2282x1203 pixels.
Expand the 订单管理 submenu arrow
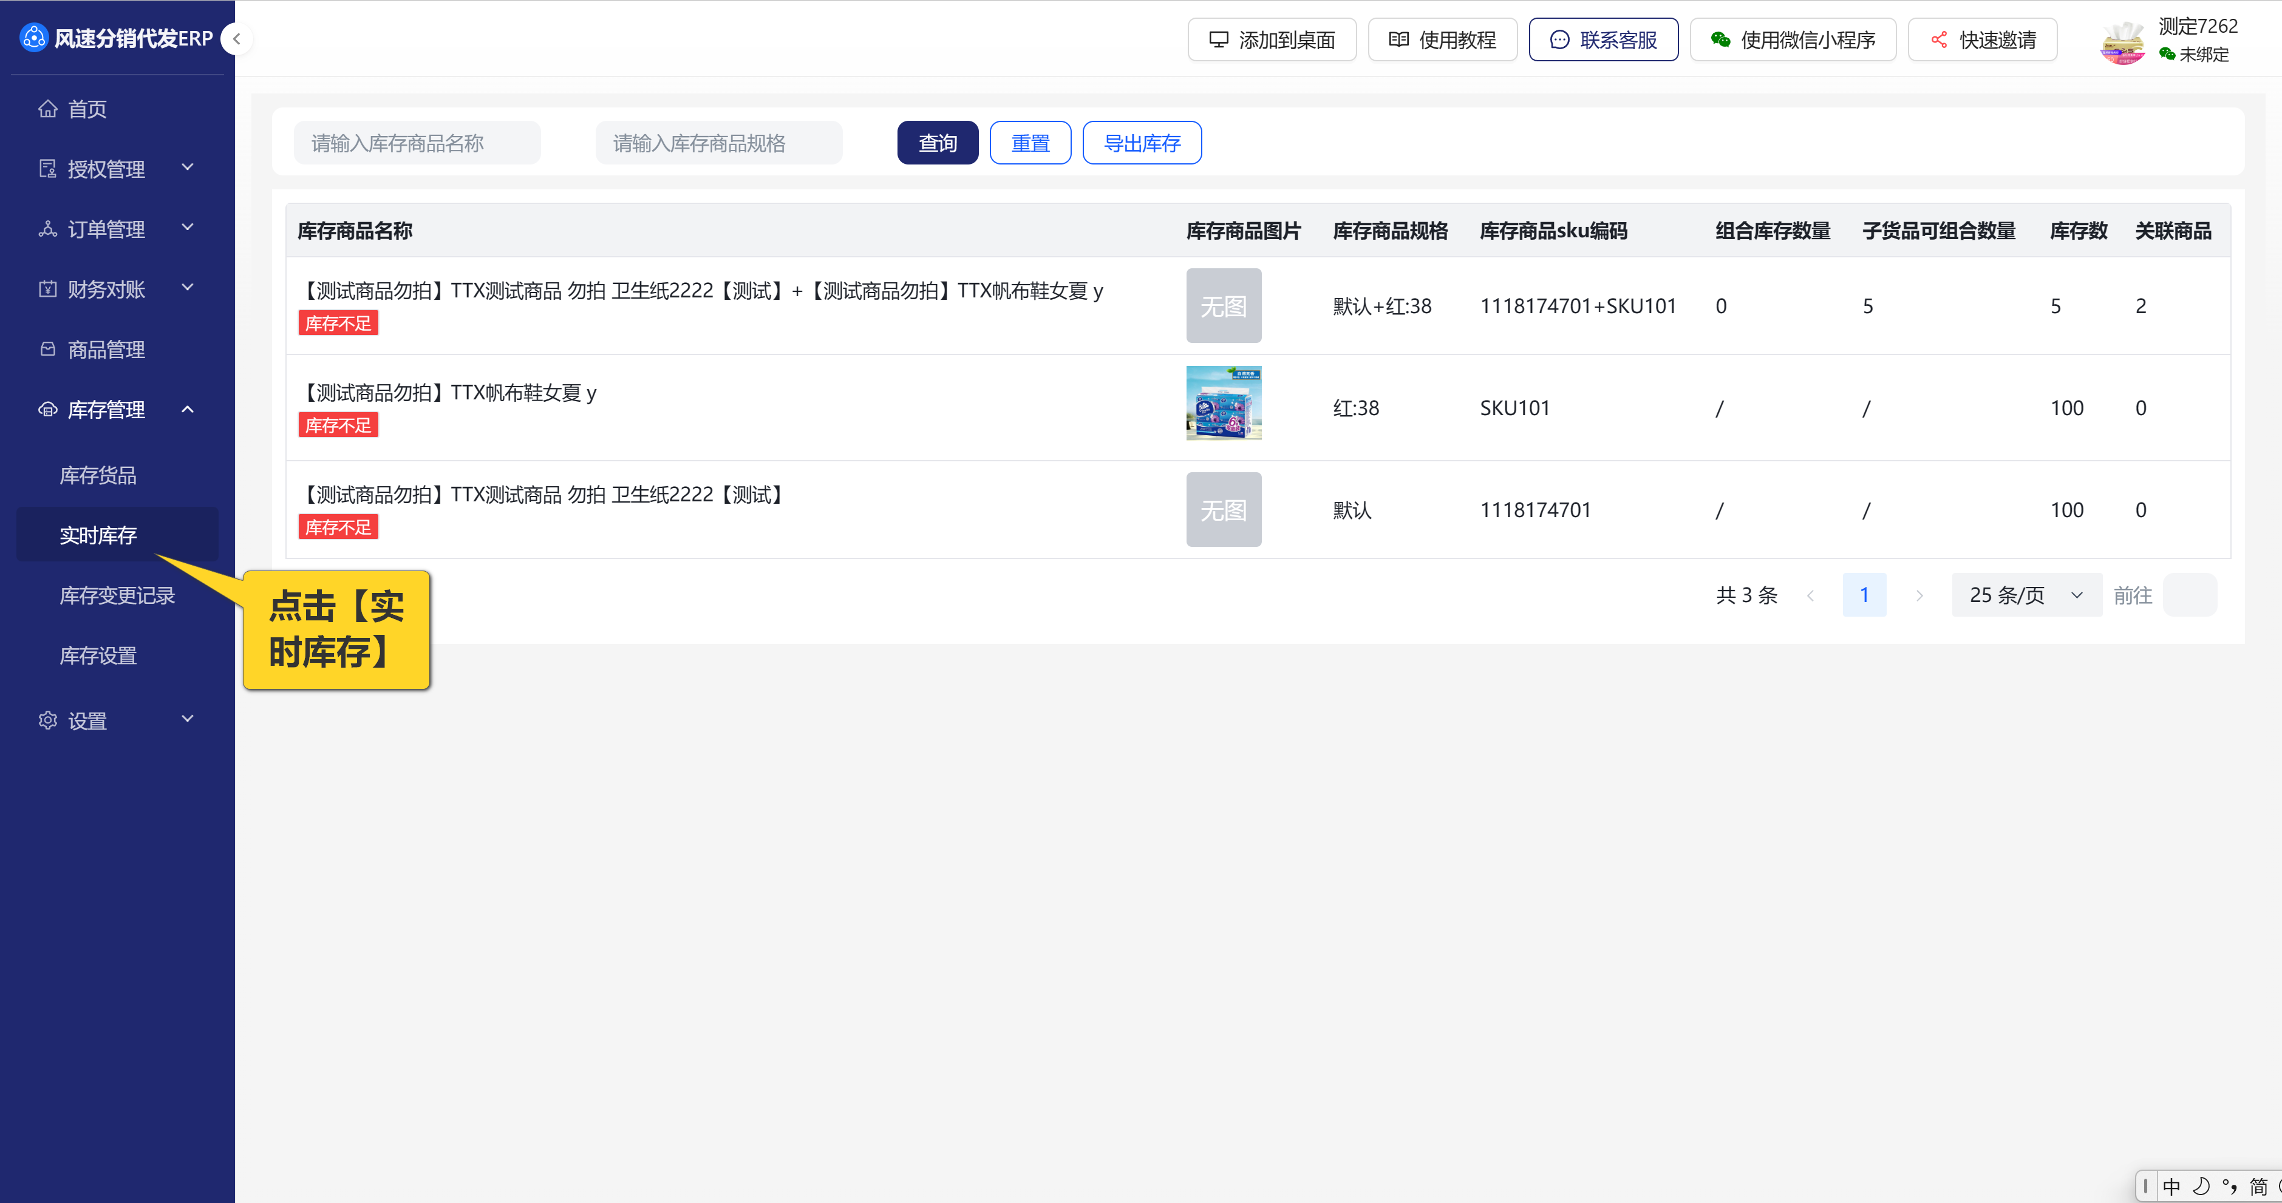(x=188, y=228)
